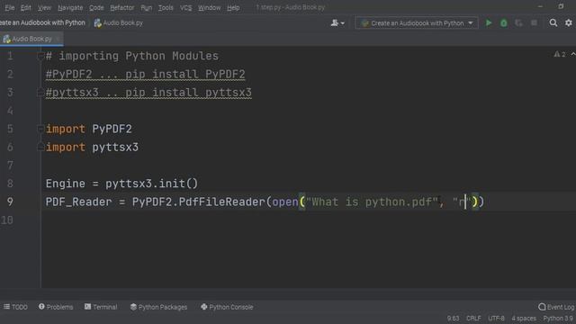Viewport: 576px width, 324px height.
Task: Open the Python Console tool window
Action: [227, 307]
